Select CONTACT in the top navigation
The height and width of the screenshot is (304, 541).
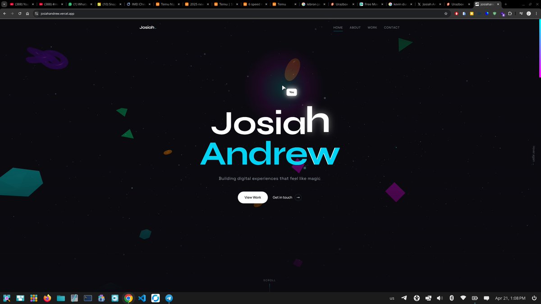tap(392, 27)
